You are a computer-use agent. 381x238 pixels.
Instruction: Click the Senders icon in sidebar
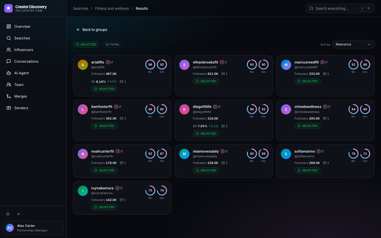tap(9, 108)
